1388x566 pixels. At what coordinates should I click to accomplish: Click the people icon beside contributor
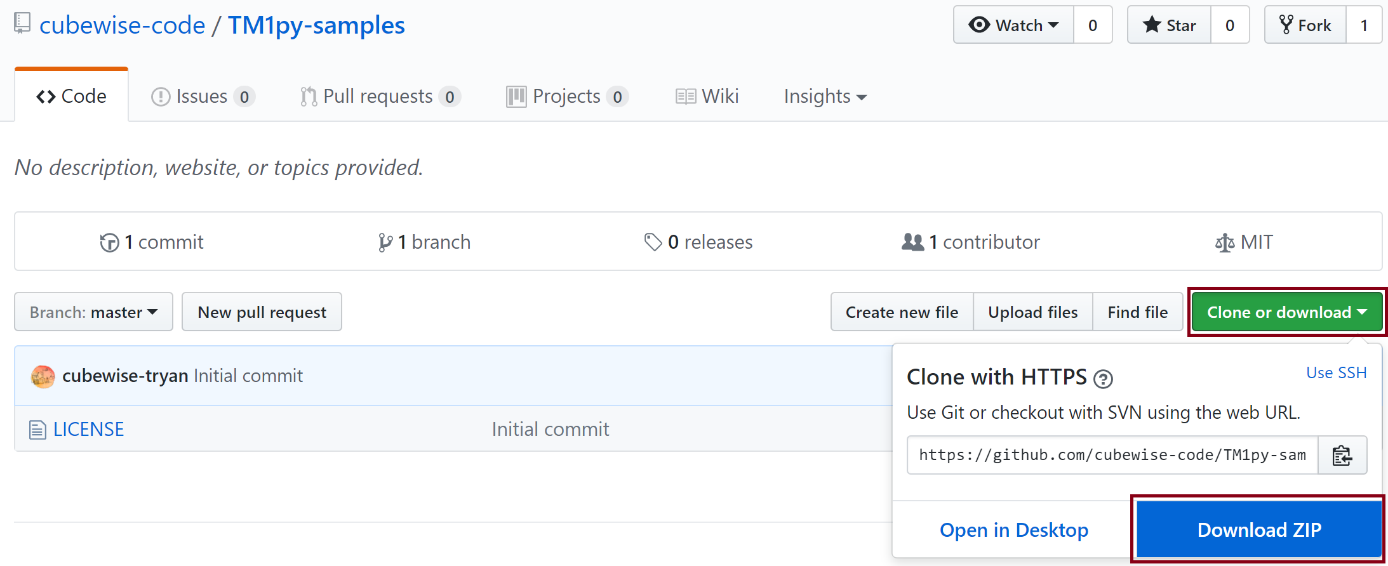pyautogui.click(x=913, y=242)
